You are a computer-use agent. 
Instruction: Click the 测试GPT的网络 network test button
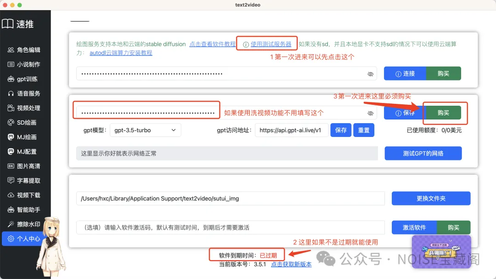pyautogui.click(x=423, y=154)
